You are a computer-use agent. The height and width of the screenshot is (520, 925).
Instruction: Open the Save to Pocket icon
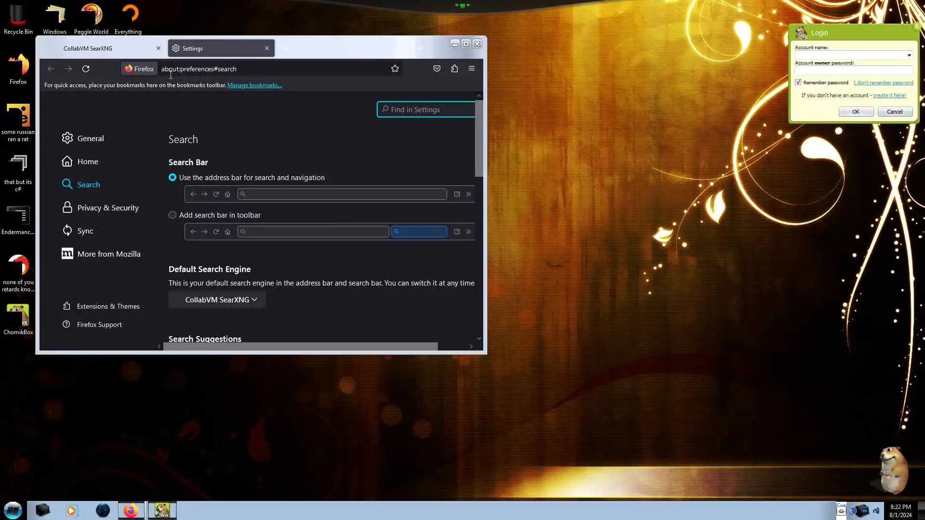coord(437,69)
